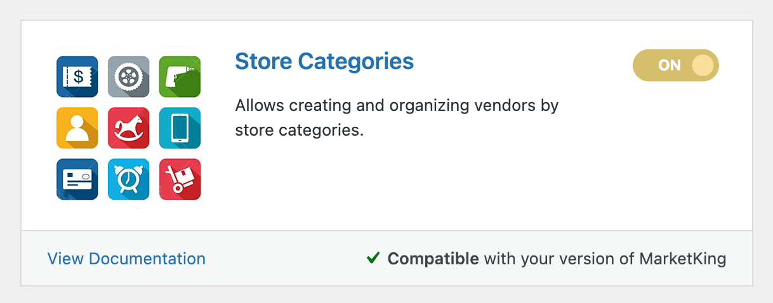The height and width of the screenshot is (303, 773).
Task: Click the word MarketKing in the footer
Action: coord(683,259)
